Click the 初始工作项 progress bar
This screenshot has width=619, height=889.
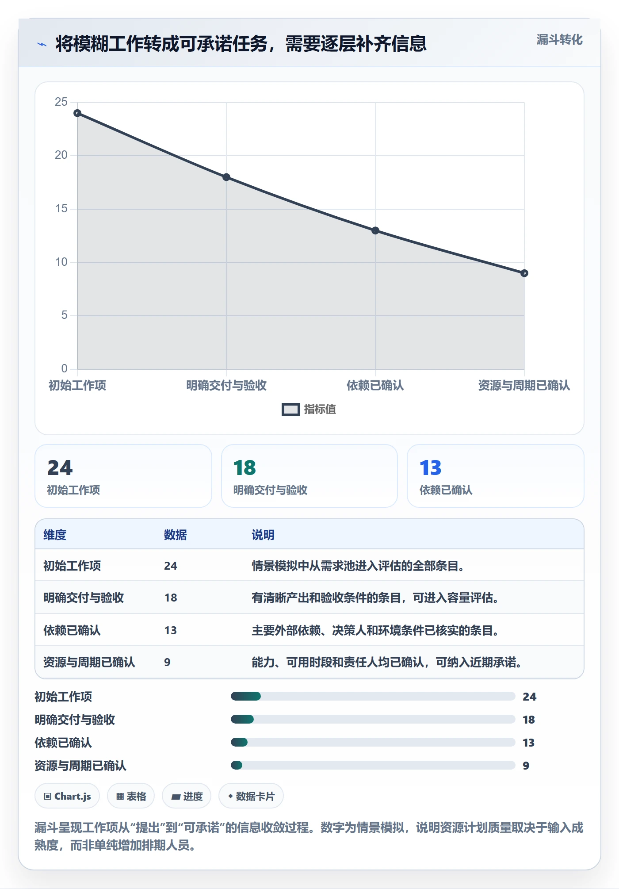coord(373,696)
